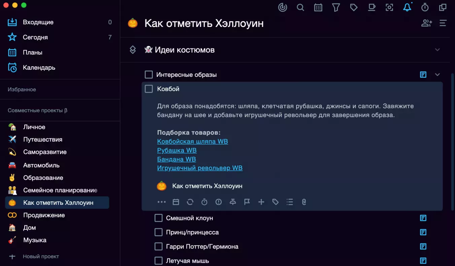This screenshot has height=266, width=455.
Task: Open tags via top toolbar tag icon
Action: pyautogui.click(x=354, y=7)
